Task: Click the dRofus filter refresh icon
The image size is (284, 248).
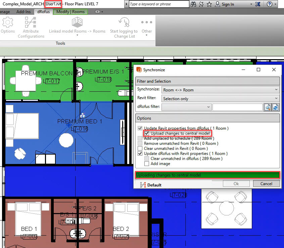Action: 276,107
